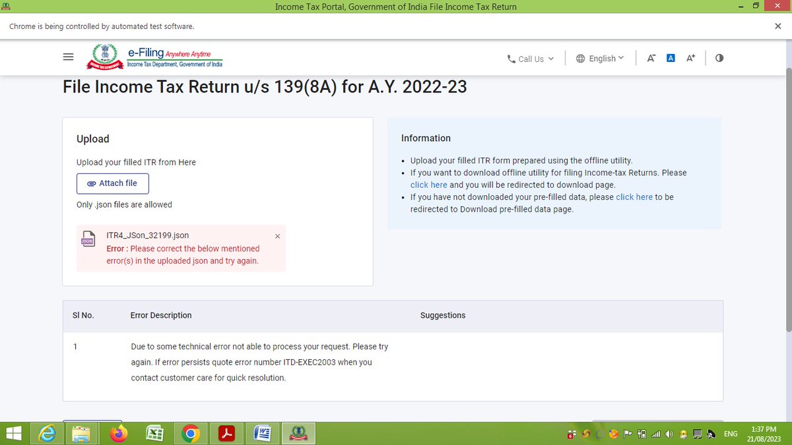
Task: Click the Sl No. column header
Action: [x=83, y=315]
